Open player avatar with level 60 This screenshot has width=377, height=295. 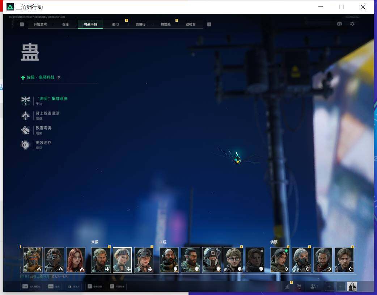click(x=352, y=286)
